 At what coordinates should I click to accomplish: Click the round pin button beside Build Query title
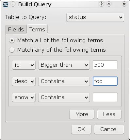(13, 4)
